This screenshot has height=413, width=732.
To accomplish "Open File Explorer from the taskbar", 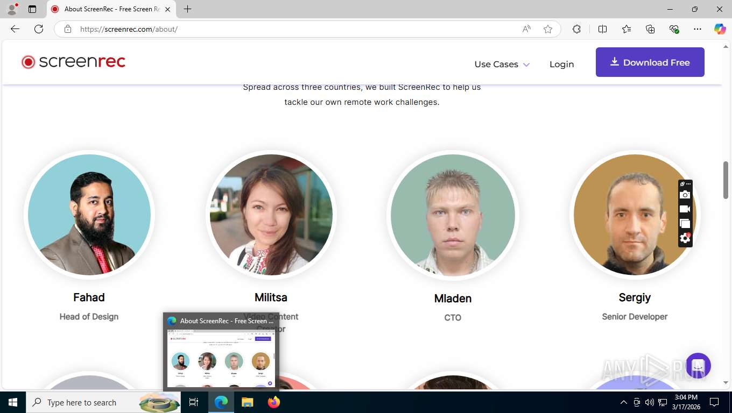I will click(247, 402).
